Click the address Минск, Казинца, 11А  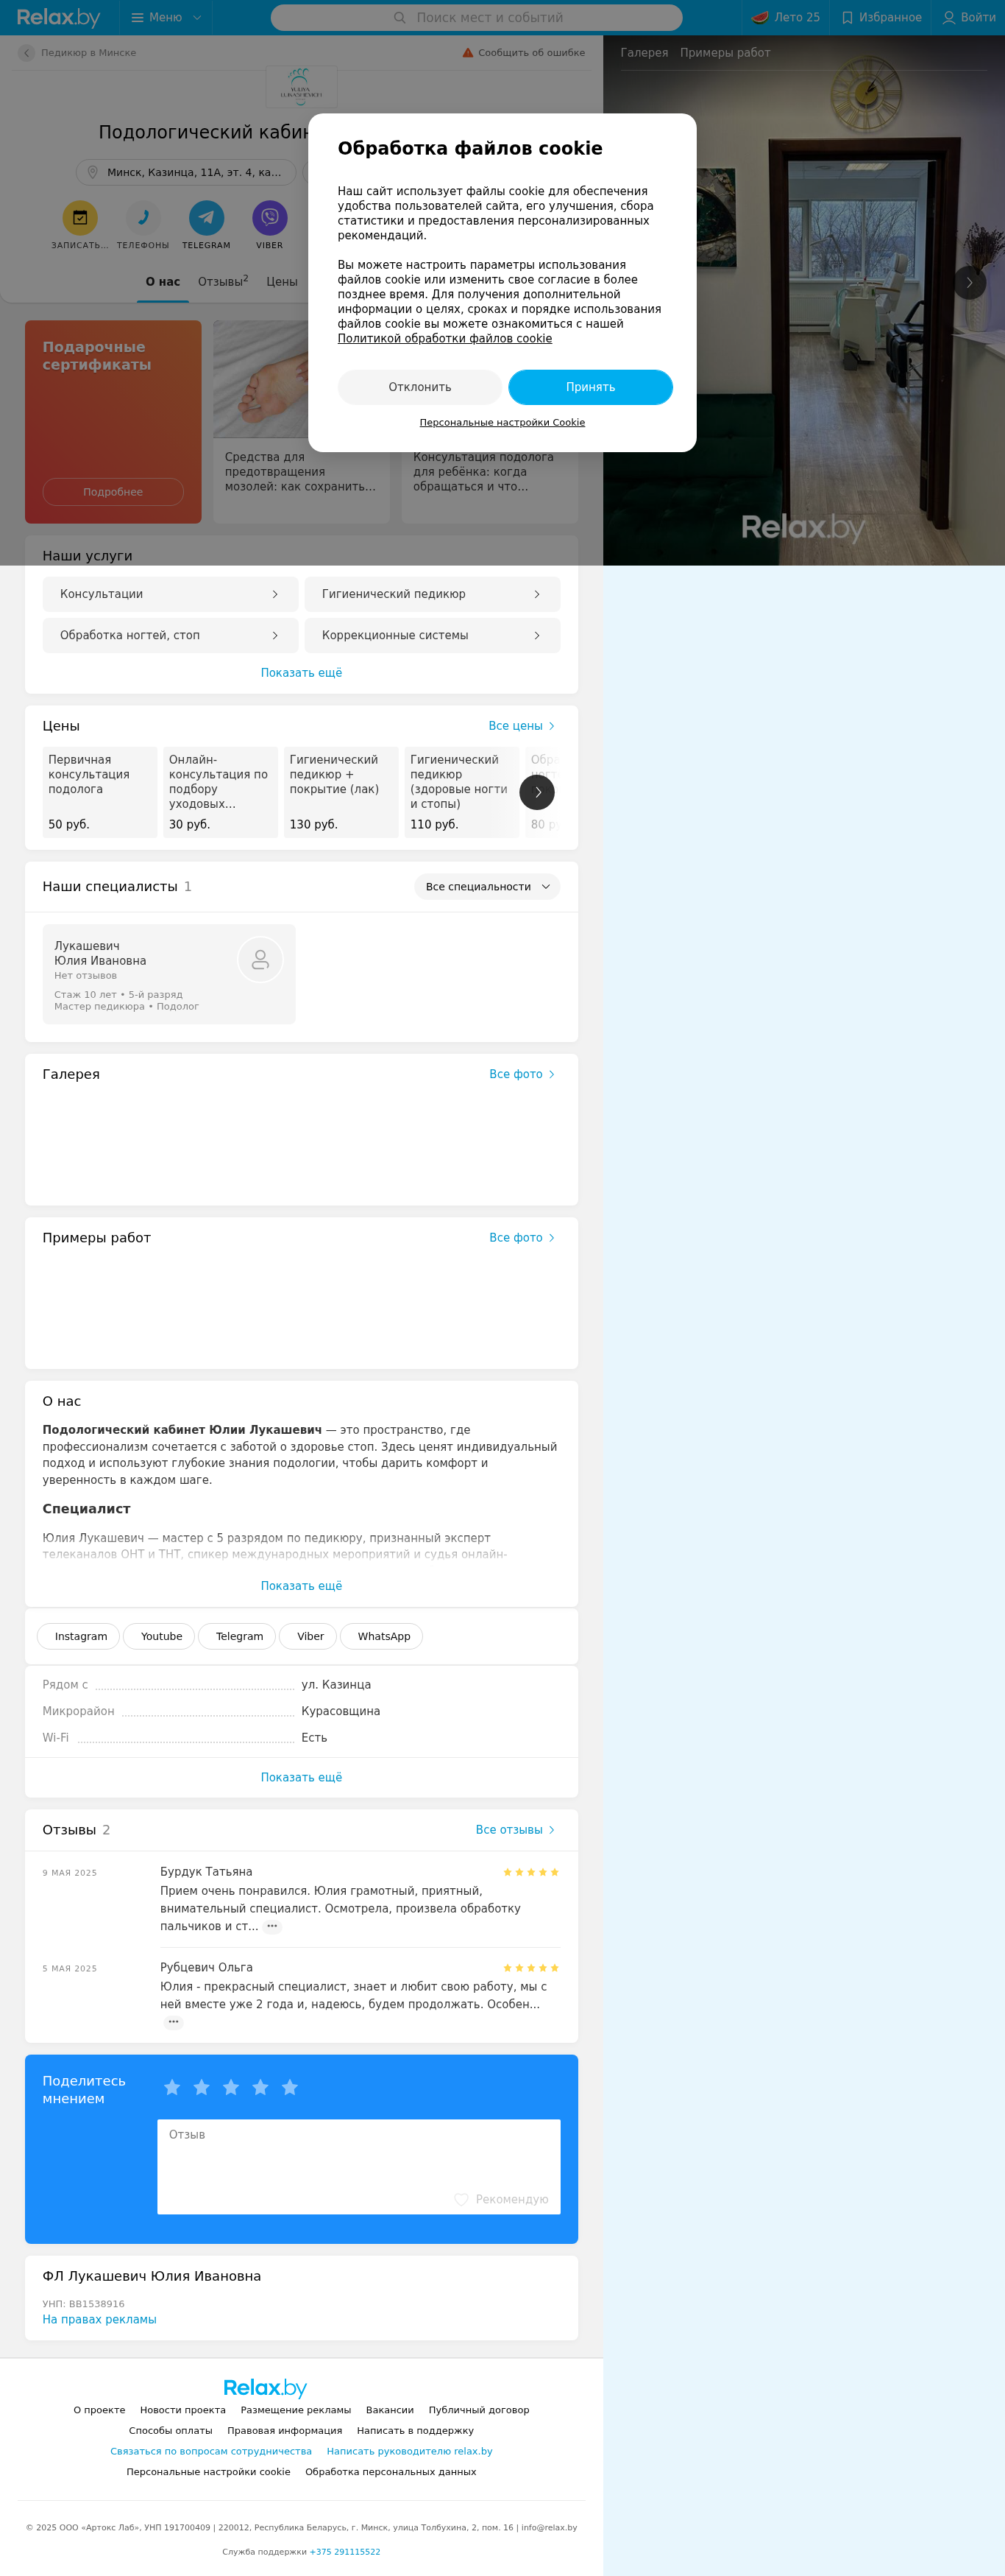(x=185, y=172)
